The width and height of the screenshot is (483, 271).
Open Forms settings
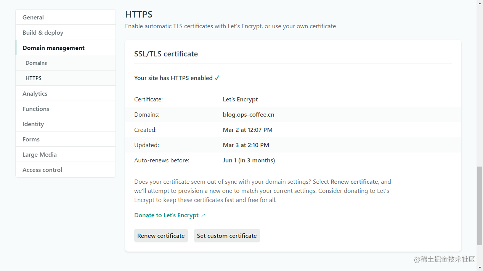(x=66, y=139)
